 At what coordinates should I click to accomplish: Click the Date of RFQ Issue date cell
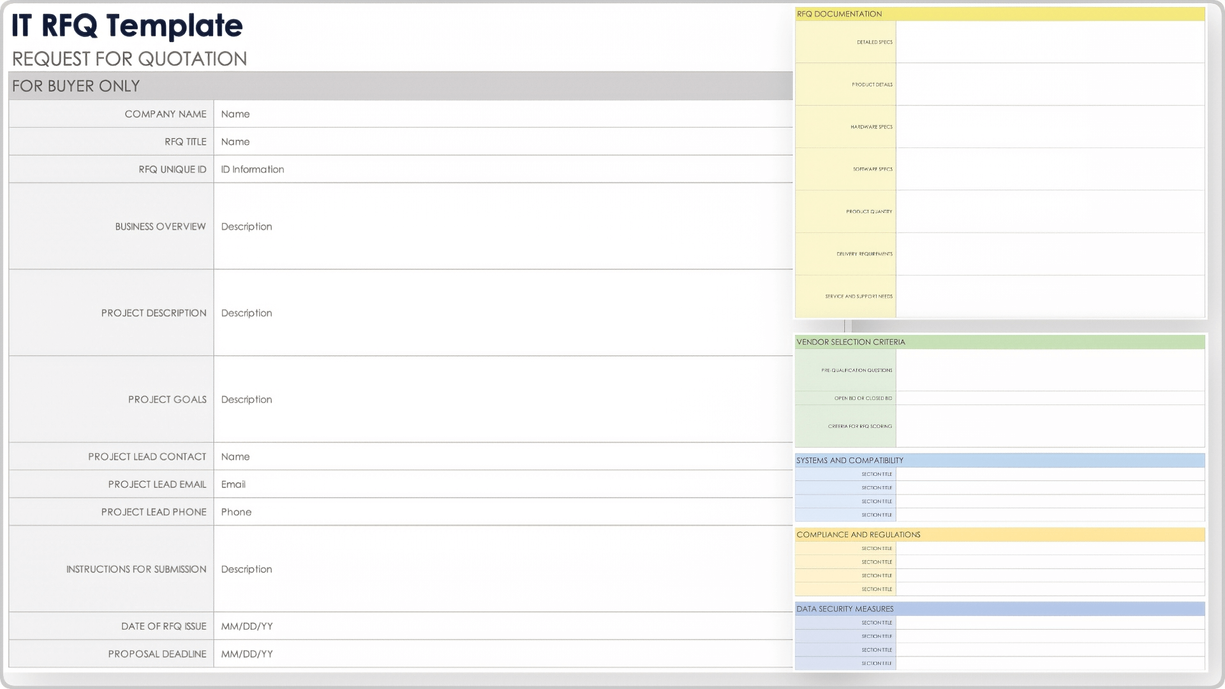pyautogui.click(x=503, y=626)
